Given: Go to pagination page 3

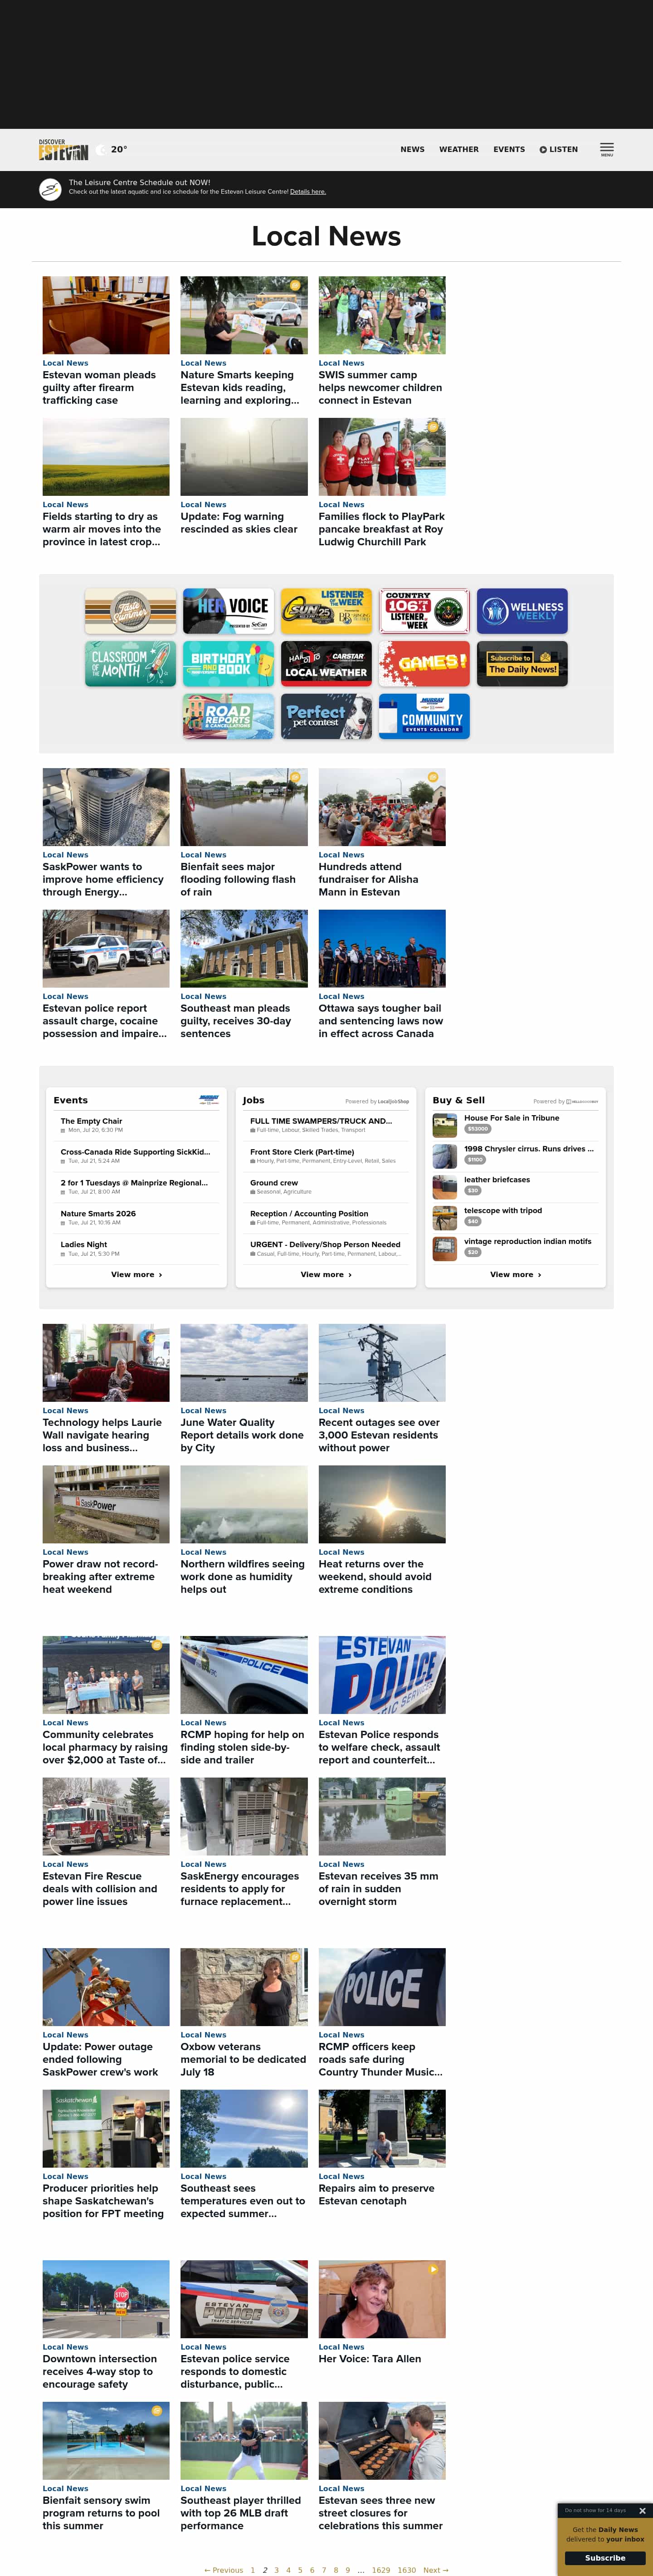Looking at the screenshot, I should 277,2570.
